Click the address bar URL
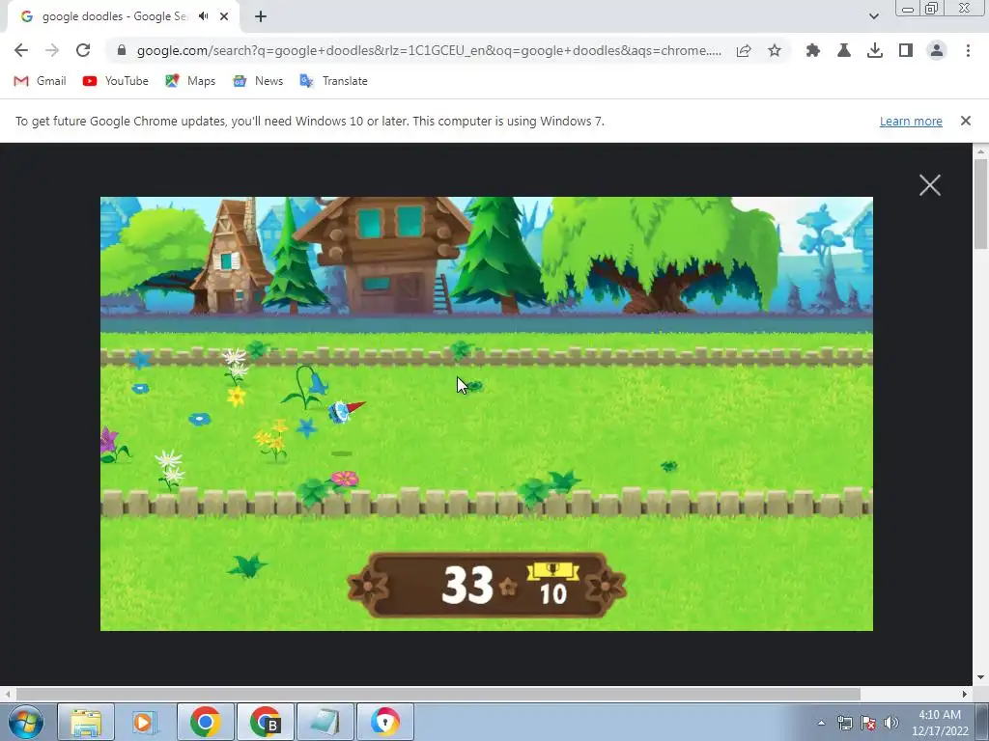This screenshot has height=741, width=989. click(x=429, y=50)
